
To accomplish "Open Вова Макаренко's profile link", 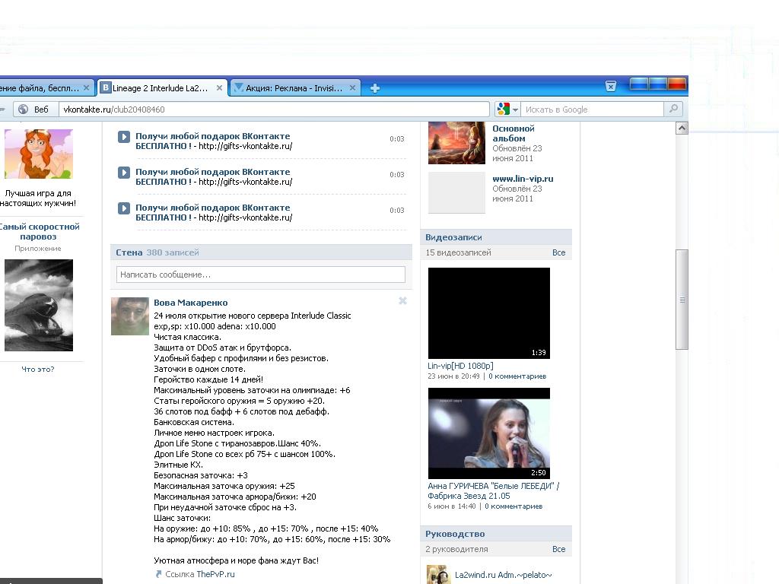I will [x=191, y=303].
